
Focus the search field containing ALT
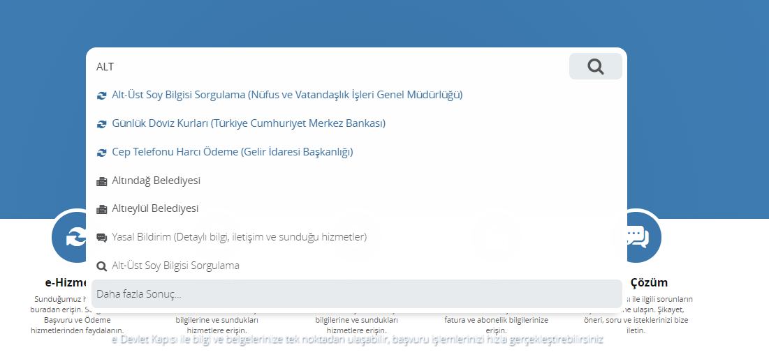pyautogui.click(x=328, y=67)
